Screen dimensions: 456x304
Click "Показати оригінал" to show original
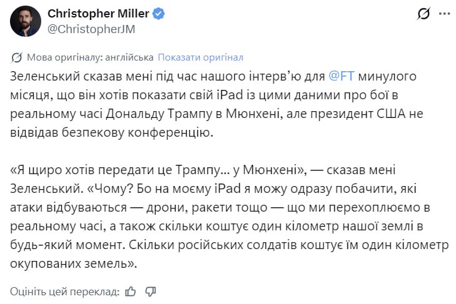[201, 57]
